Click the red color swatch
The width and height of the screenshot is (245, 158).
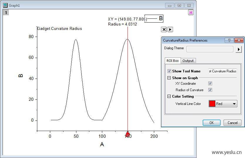(212, 104)
